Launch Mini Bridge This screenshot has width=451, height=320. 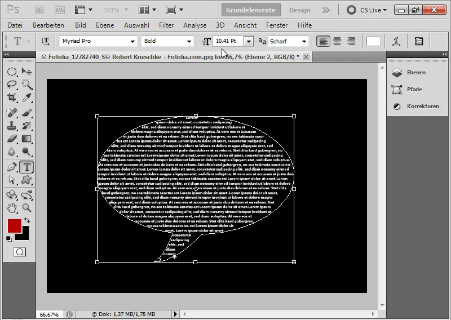click(60, 10)
